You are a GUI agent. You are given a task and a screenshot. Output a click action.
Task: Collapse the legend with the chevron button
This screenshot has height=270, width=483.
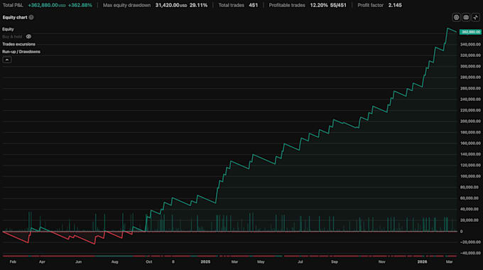click(7, 60)
